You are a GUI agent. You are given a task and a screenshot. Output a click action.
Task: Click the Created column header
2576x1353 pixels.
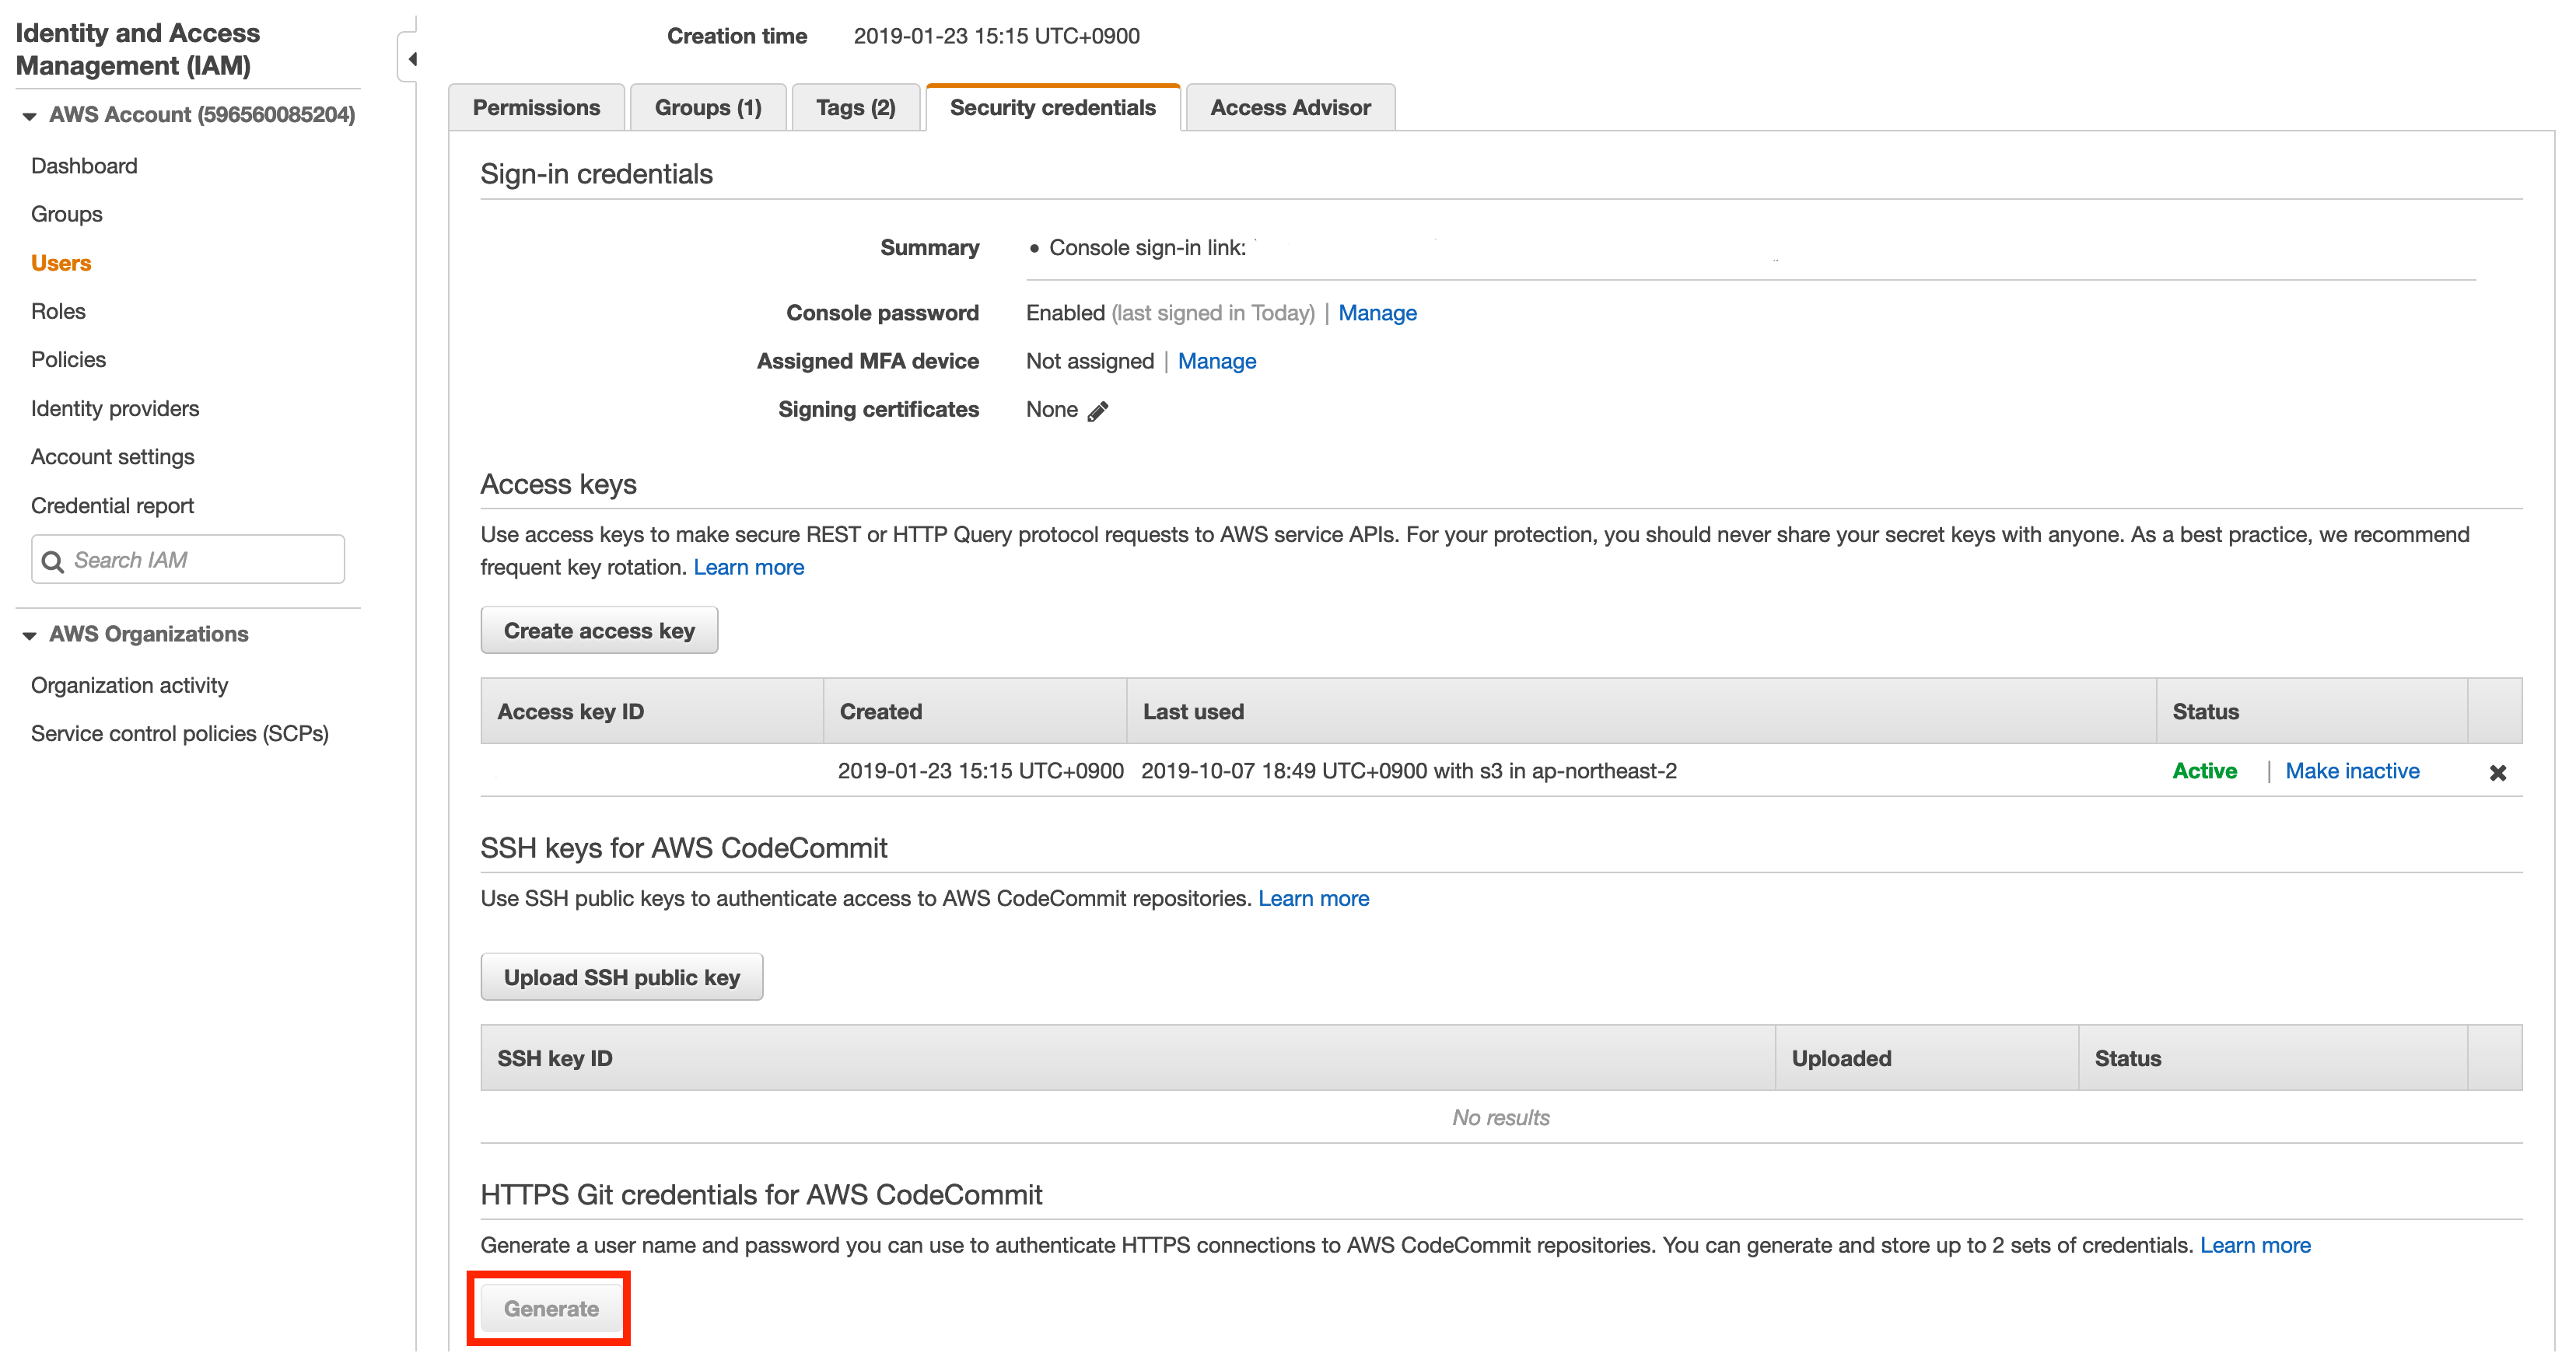point(974,711)
